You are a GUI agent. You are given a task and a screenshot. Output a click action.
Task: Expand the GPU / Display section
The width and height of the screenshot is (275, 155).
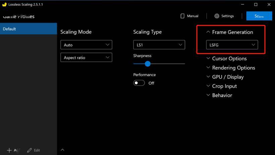tap(208, 77)
